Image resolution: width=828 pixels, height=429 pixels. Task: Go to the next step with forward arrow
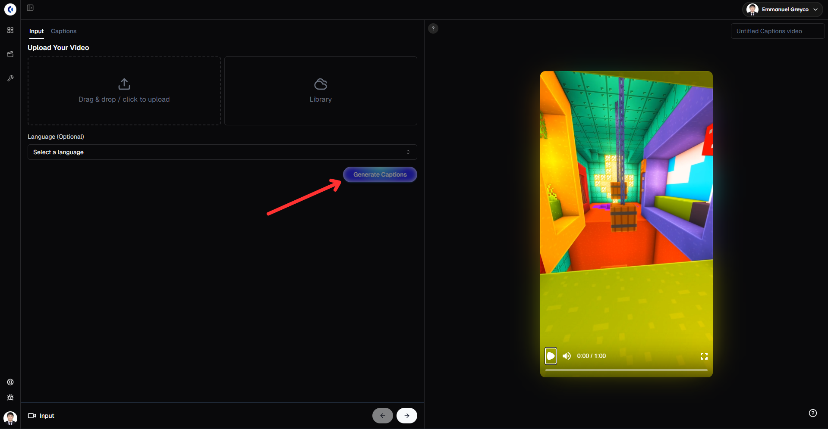pyautogui.click(x=407, y=416)
